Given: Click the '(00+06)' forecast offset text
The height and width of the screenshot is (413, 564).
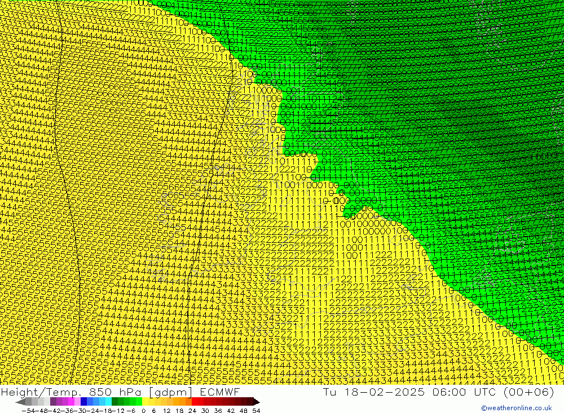Looking at the screenshot, I should 529,392.
